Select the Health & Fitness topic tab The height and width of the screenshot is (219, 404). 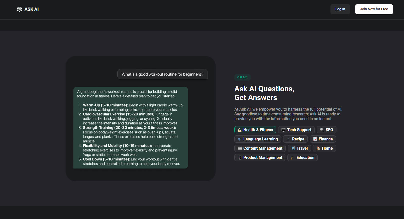tap(255, 130)
